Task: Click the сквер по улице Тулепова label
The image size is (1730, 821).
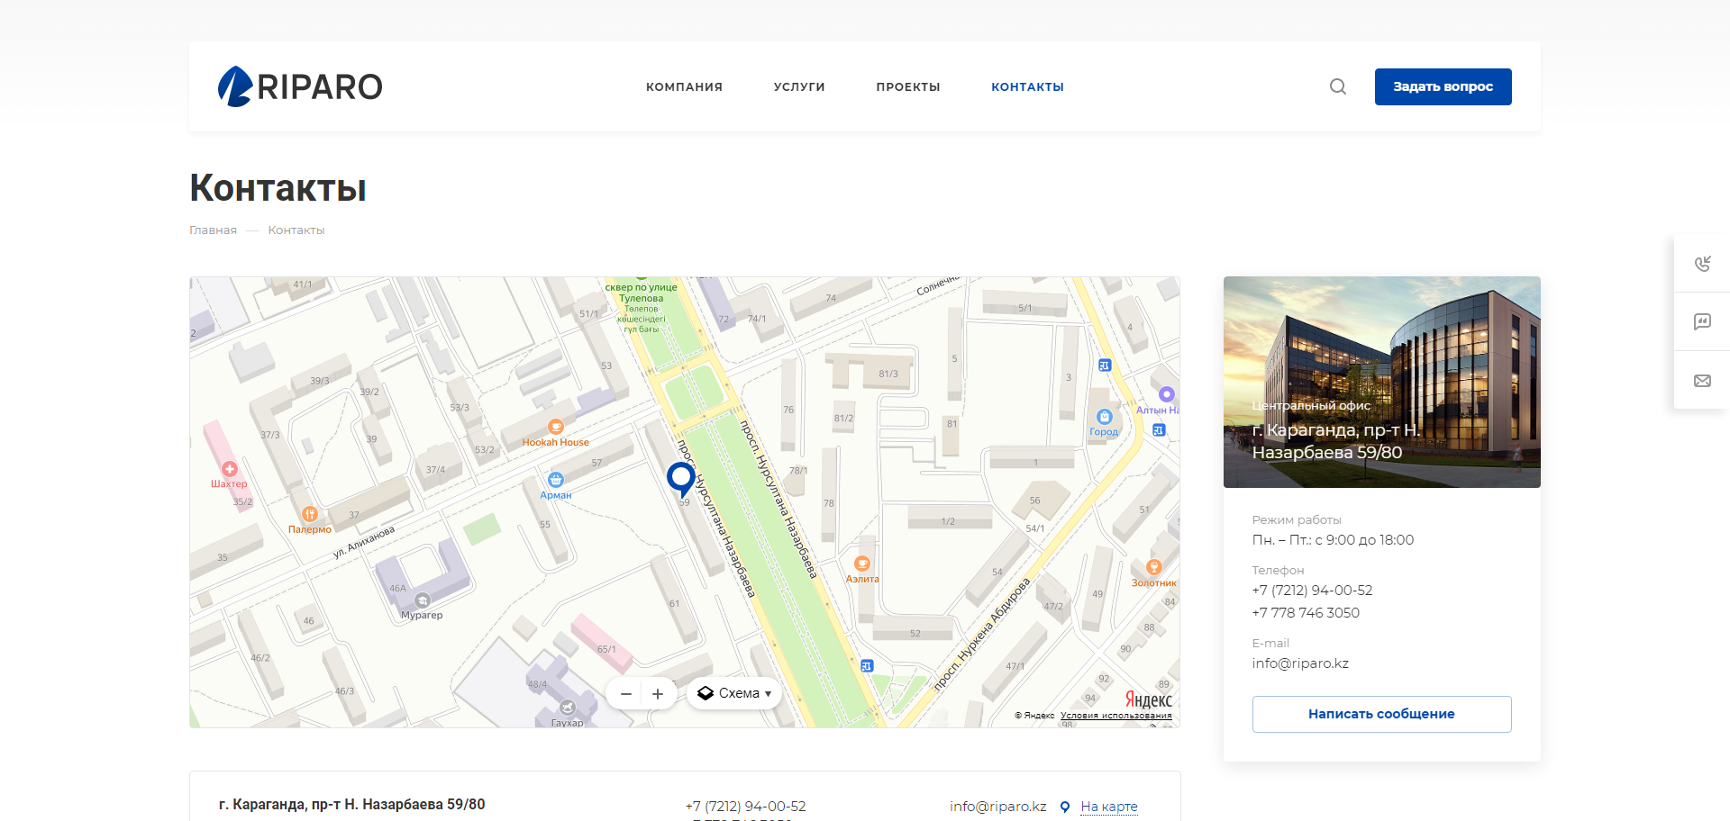Action: 641,293
